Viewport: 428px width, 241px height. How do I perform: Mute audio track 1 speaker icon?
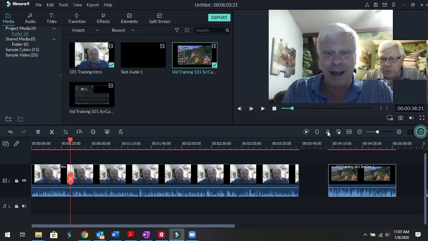click(x=24, y=206)
